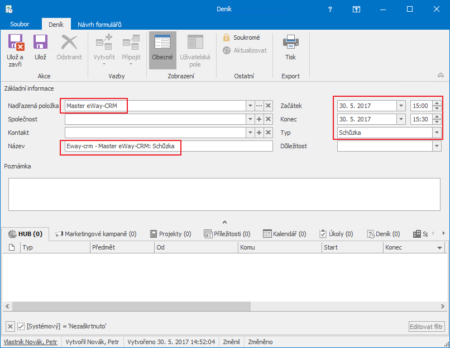Click the Ulož save icon
The width and height of the screenshot is (450, 348).
(40, 43)
